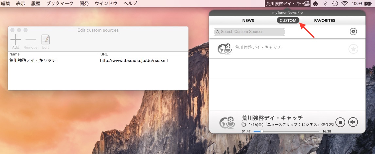Click the elapsed time 01:47

coord(246,131)
